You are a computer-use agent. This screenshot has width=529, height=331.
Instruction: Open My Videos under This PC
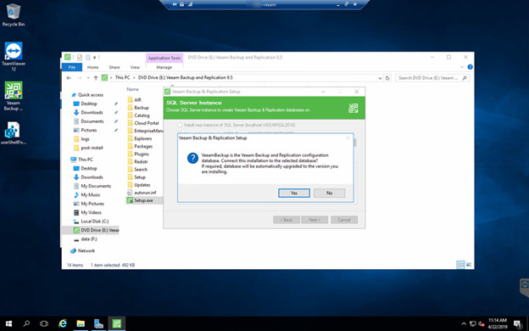tap(91, 212)
